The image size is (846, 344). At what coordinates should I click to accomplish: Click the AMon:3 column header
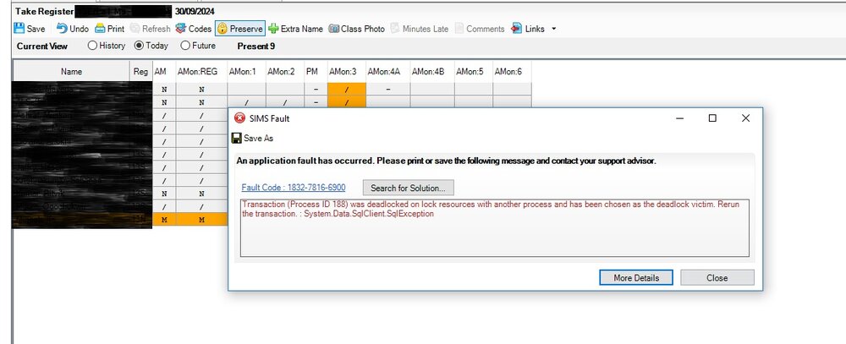click(347, 71)
